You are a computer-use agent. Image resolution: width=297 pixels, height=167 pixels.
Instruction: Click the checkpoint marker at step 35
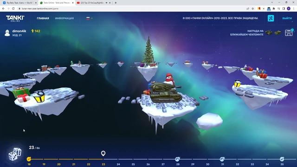coord(282,159)
